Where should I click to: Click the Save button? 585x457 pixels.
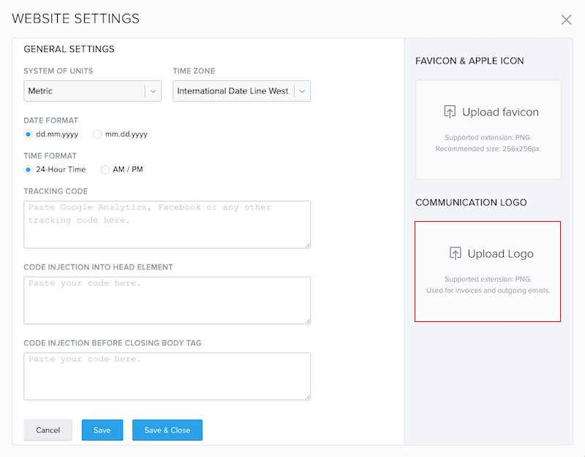click(x=102, y=430)
